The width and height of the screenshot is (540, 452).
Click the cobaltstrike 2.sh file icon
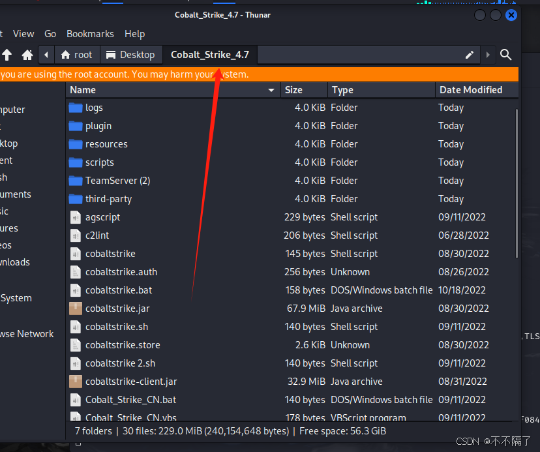(76, 363)
